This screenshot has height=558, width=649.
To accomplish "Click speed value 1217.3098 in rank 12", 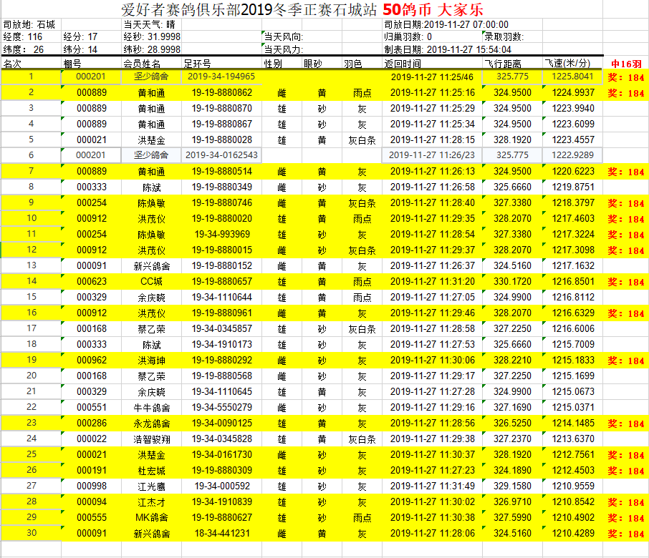I will click(x=573, y=250).
